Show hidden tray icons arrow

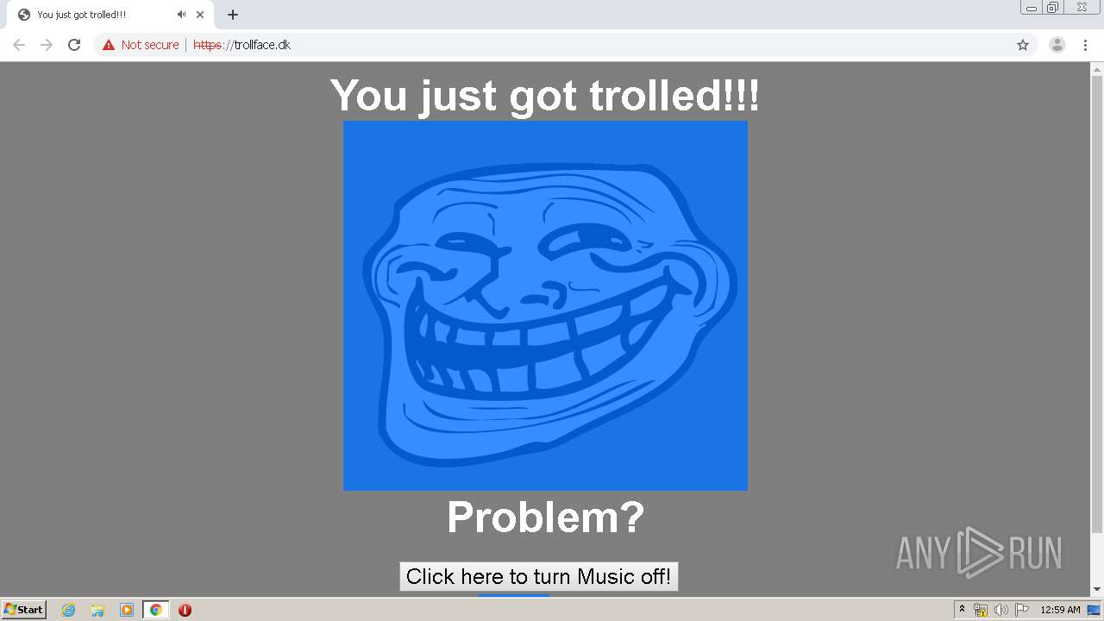[x=962, y=610]
